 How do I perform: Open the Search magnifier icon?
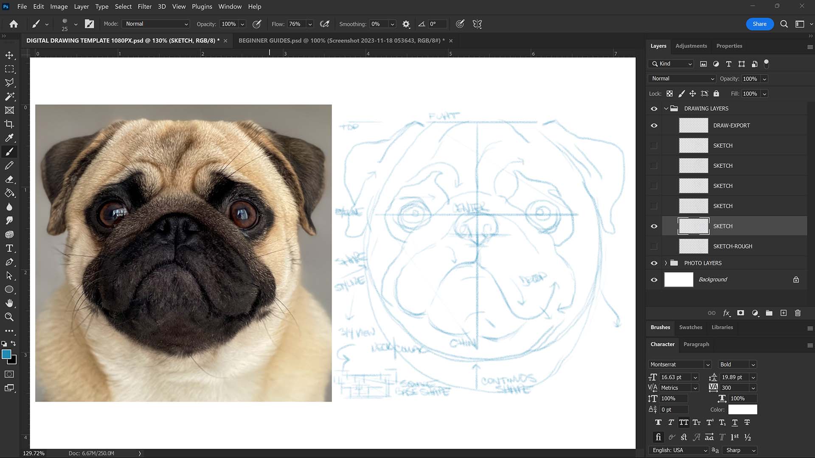(x=784, y=24)
